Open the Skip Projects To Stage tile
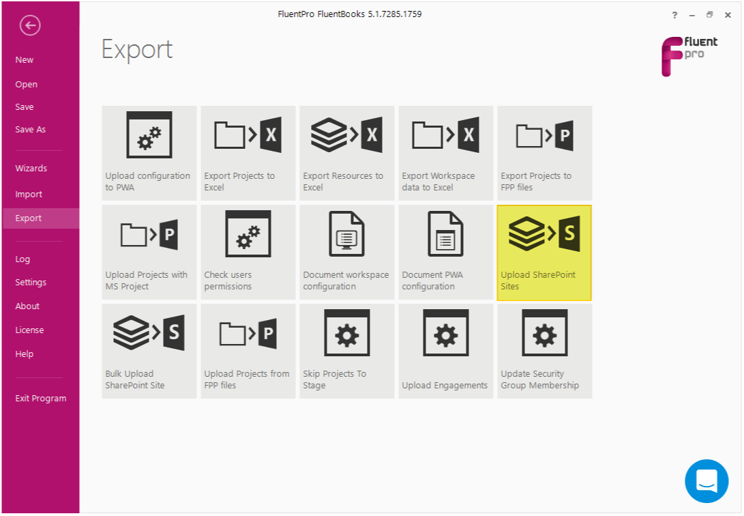This screenshot has width=744, height=516. pos(347,351)
